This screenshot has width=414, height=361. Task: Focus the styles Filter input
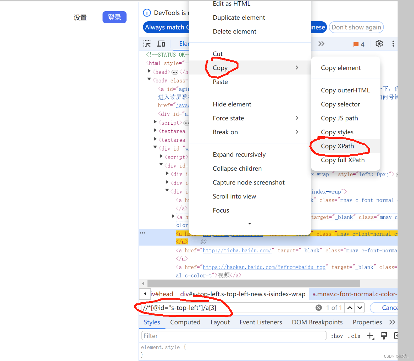(x=234, y=336)
